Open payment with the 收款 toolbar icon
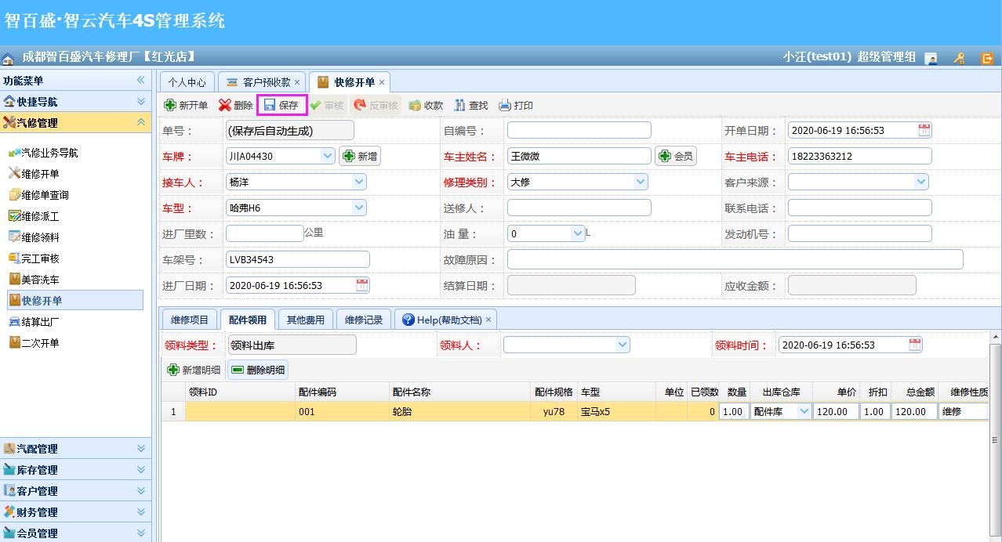Viewport: 1002px width, 542px height. coord(426,104)
